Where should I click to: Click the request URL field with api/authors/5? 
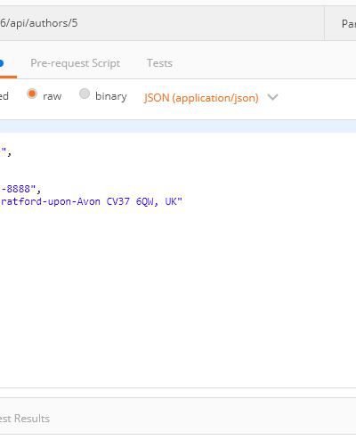162,23
